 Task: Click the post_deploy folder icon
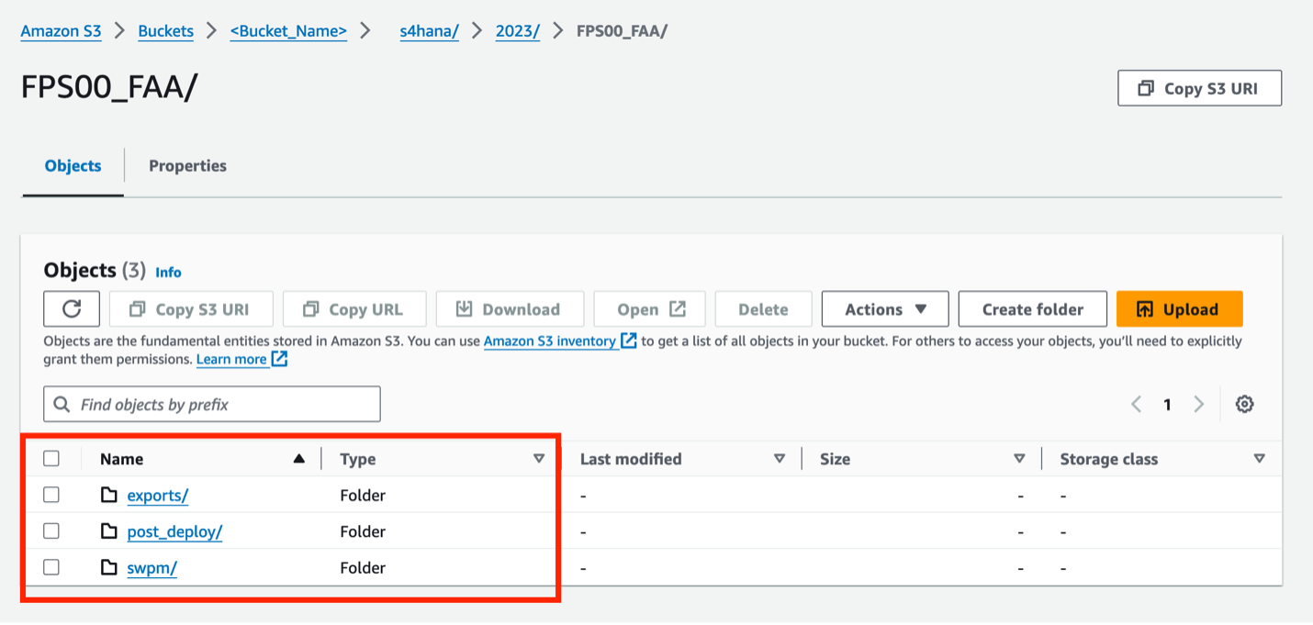(109, 531)
